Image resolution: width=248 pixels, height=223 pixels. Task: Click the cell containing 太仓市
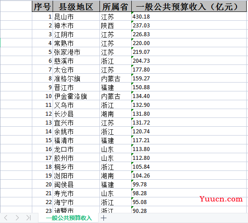point(76,69)
